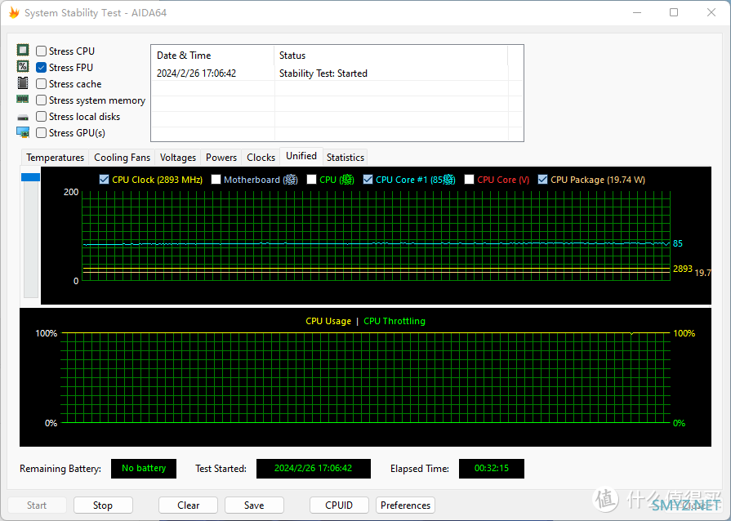
Task: Switch to the Temperatures tab
Action: point(55,158)
